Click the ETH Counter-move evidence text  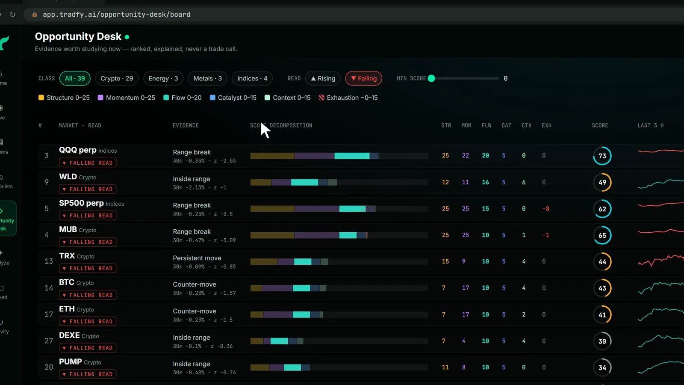pyautogui.click(x=195, y=311)
